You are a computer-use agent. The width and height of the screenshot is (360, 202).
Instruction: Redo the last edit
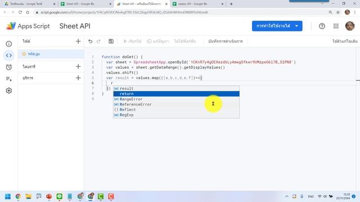98,41
